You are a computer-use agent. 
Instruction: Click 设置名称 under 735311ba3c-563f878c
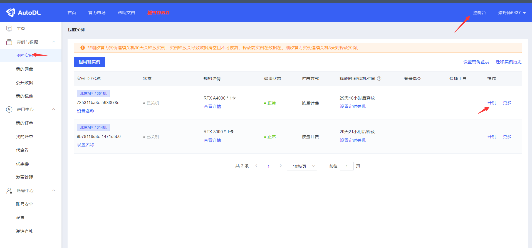tap(86, 111)
